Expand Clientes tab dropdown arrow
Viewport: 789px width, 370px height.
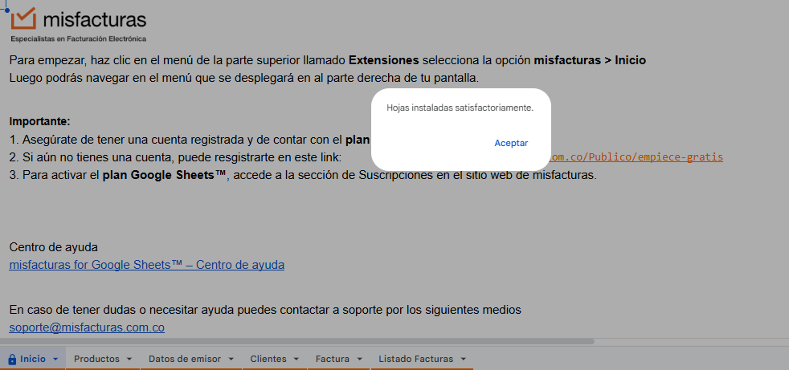[296, 360]
